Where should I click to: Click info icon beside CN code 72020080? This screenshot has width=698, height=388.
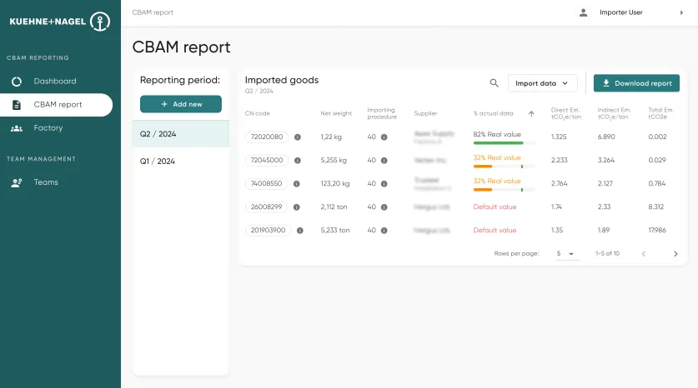[x=298, y=137]
